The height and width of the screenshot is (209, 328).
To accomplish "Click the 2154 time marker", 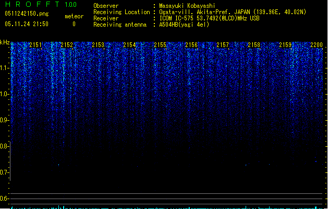I will 129,45.
